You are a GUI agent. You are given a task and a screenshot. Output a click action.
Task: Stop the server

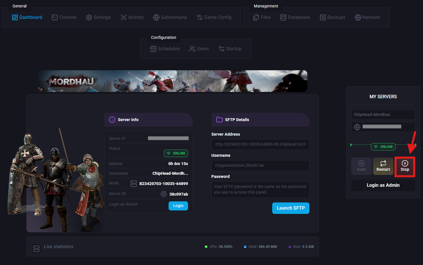(405, 166)
